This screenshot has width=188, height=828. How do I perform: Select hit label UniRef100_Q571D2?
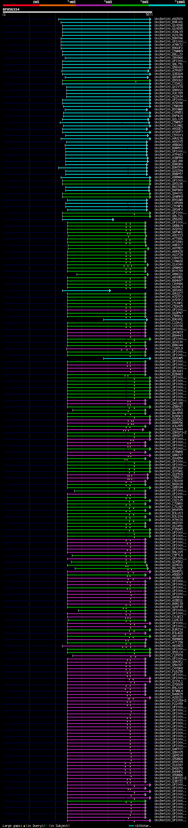pos(169,468)
